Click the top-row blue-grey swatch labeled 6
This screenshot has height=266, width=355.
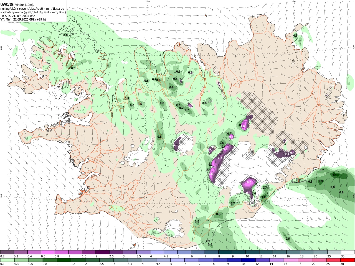[198, 252]
